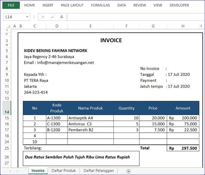Click the PT TERA Raya cell
205x175 pixels.
click(x=36, y=81)
